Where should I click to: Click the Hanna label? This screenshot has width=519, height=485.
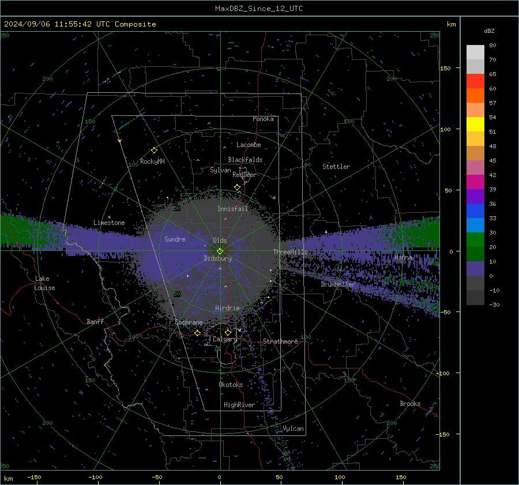pos(403,257)
